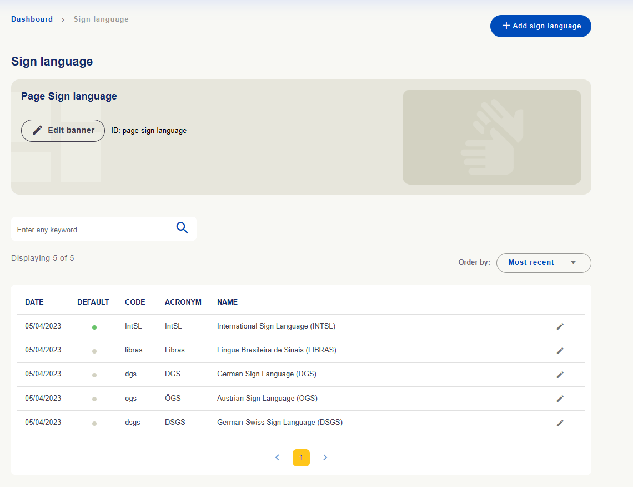Click the search magnifier icon
Screen dimensions: 633x487
point(182,228)
